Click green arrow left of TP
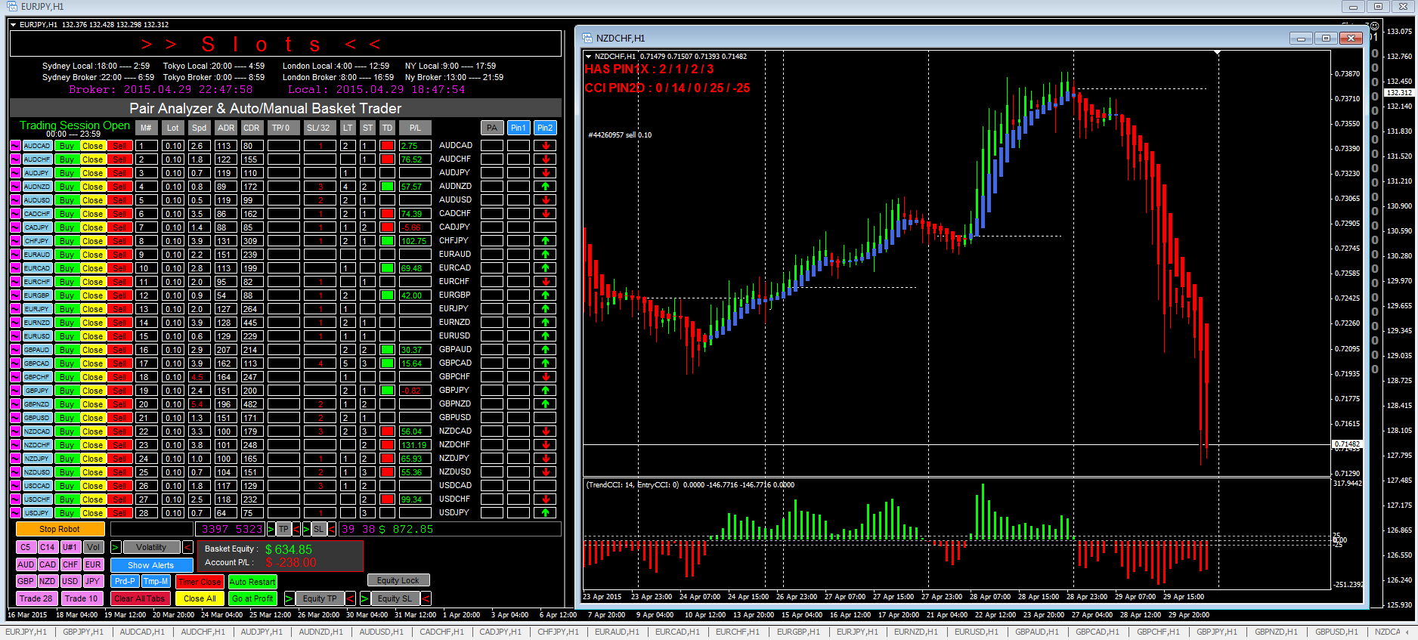This screenshot has height=640, width=1418. pyautogui.click(x=271, y=529)
